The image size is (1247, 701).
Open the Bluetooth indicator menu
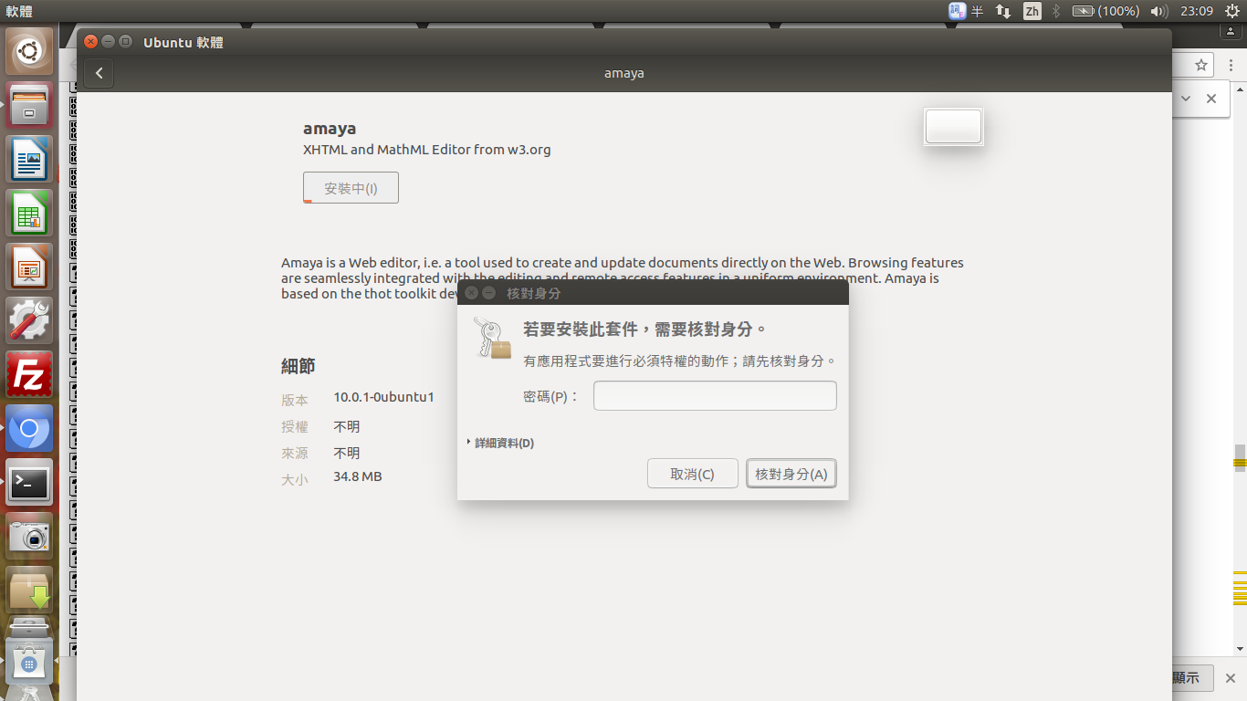[1056, 11]
